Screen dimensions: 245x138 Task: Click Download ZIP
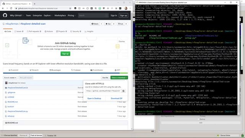(x=116, y=99)
